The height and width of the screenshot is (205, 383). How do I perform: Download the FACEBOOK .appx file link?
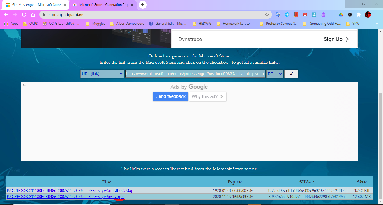[66, 197]
